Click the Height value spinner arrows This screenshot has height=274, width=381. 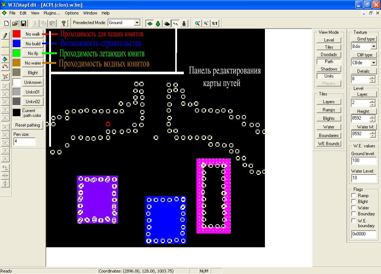pos(372,118)
